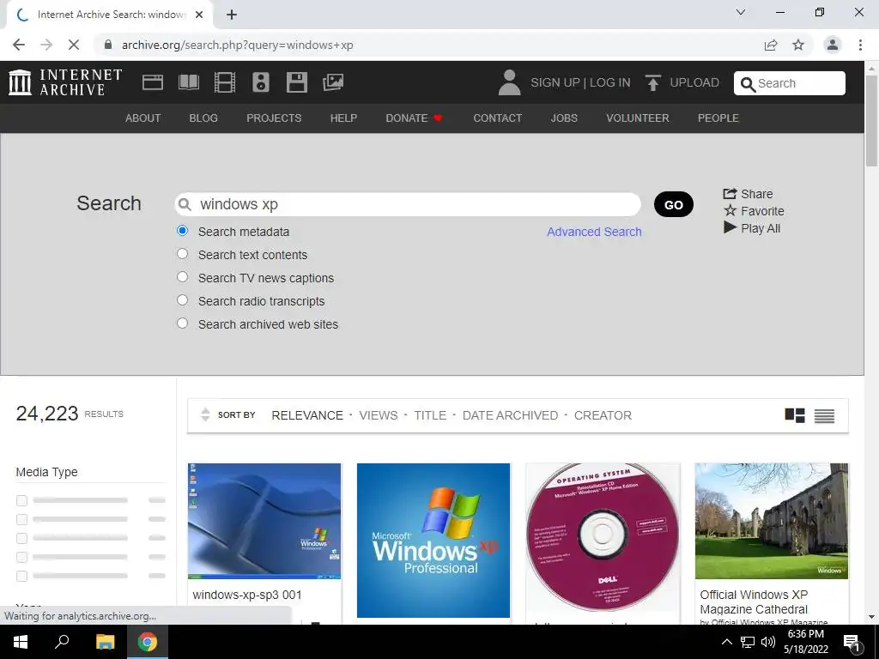Click the Share icon beside search
Viewport: 879px width, 659px height.
(x=730, y=193)
